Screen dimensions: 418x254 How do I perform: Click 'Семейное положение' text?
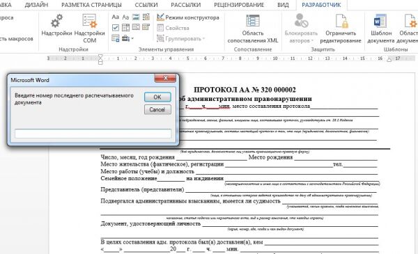(129, 178)
